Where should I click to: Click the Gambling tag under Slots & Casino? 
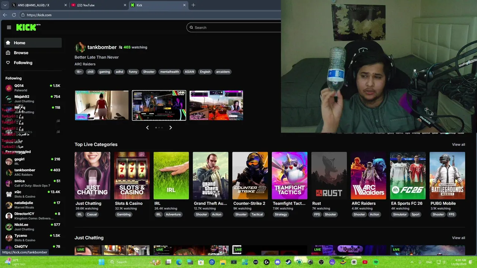coord(124,214)
